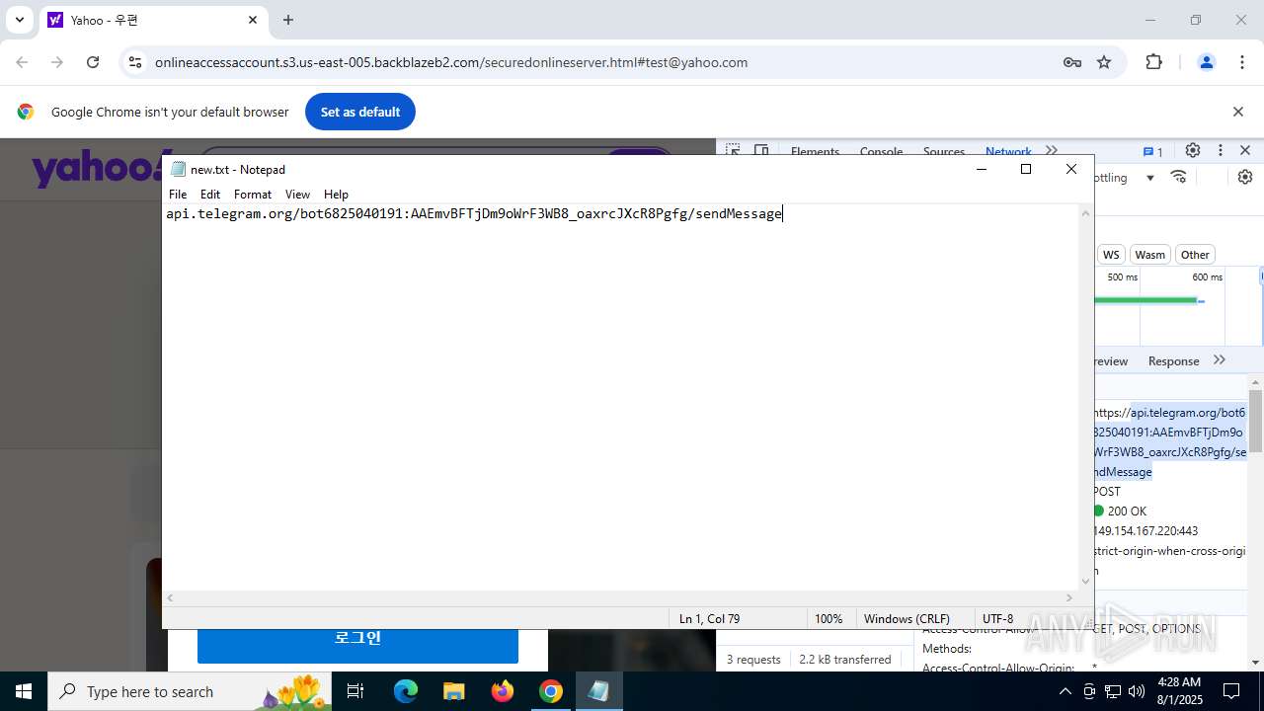Filter requests by Other type
Viewport: 1264px width, 711px height.
pyautogui.click(x=1195, y=255)
